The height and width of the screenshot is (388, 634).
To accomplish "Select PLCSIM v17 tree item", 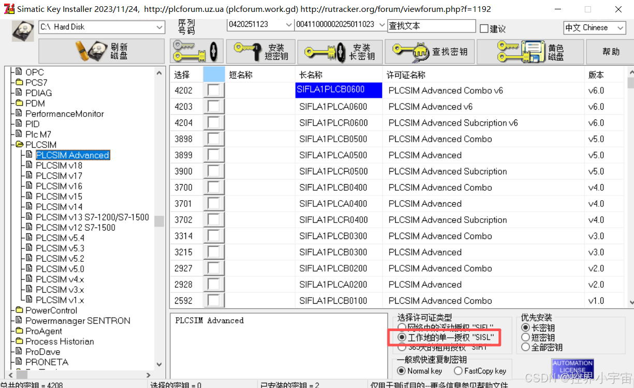I will click(59, 176).
